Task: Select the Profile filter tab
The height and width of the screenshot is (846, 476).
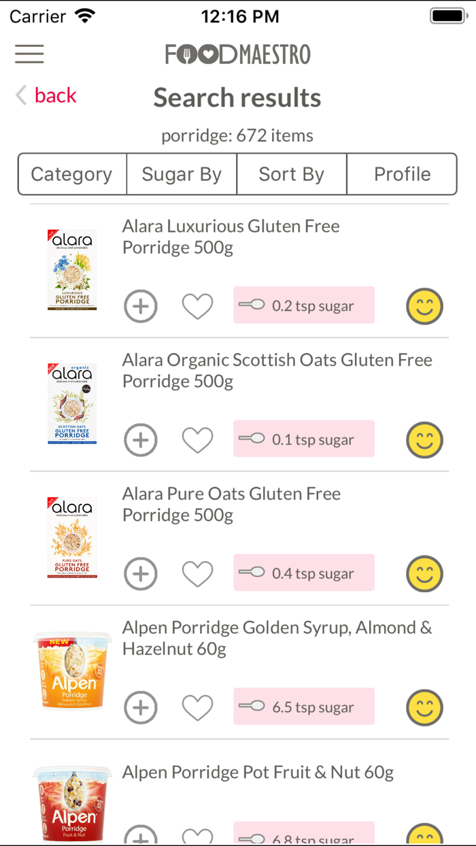Action: click(401, 175)
